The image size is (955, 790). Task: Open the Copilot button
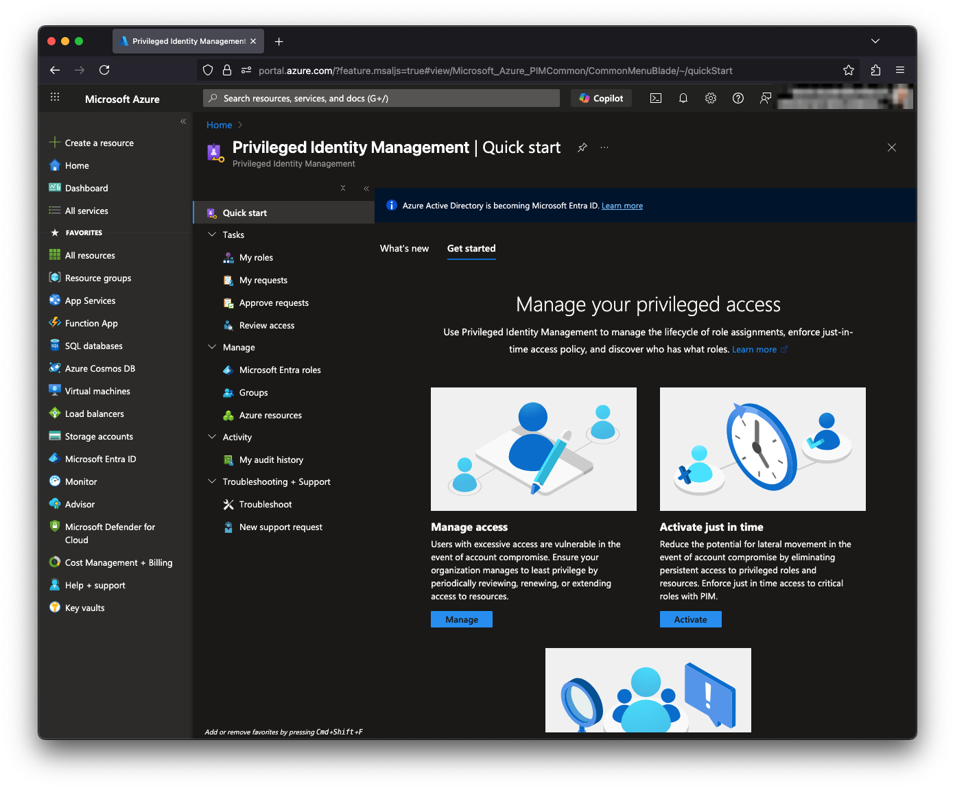click(x=601, y=98)
